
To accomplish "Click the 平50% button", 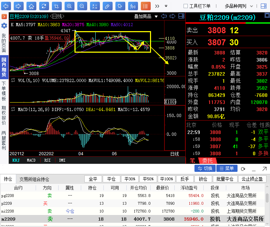I will tap(148, 179).
